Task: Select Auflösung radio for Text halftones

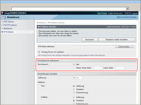Action: point(74,86)
